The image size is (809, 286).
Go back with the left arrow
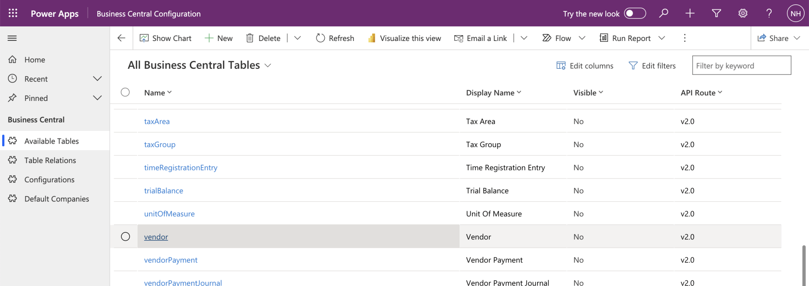pos(122,38)
